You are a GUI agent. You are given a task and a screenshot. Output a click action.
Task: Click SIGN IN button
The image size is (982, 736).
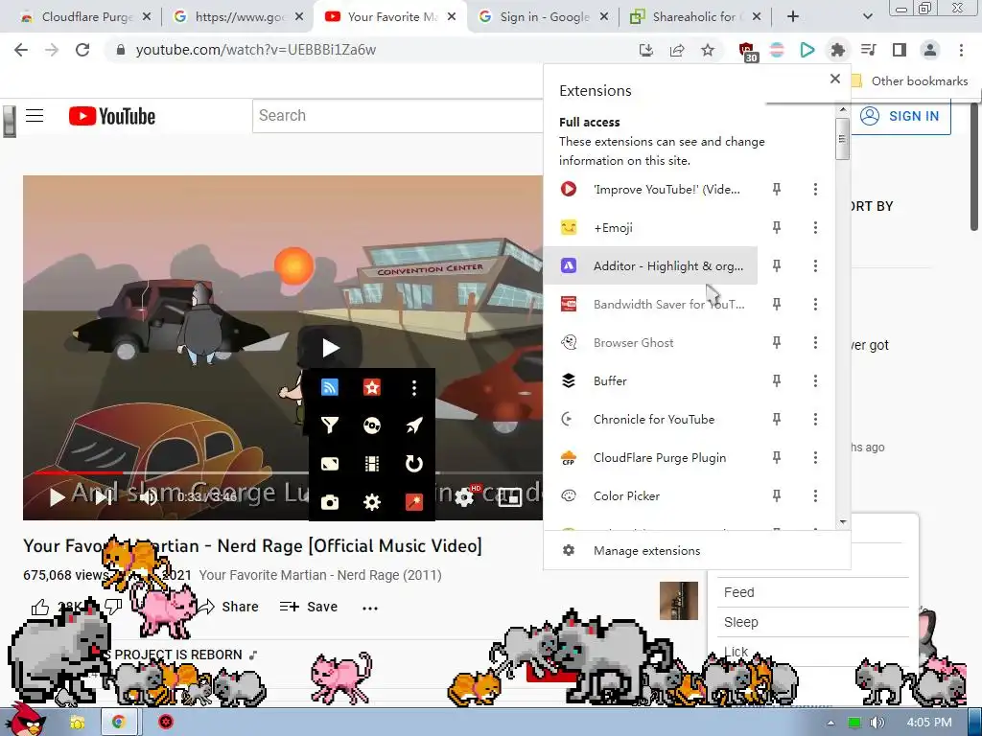point(900,116)
